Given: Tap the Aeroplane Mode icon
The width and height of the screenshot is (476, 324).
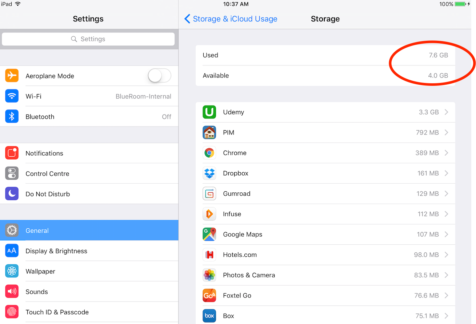Looking at the screenshot, I should coord(12,76).
